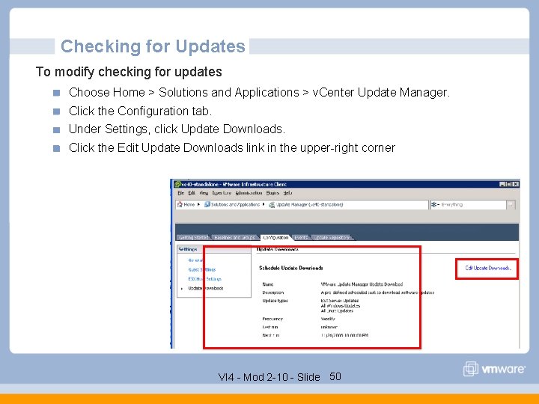The height and width of the screenshot is (404, 539).
Task: Maximize the Infrastructure Client window
Action: pos(509,184)
